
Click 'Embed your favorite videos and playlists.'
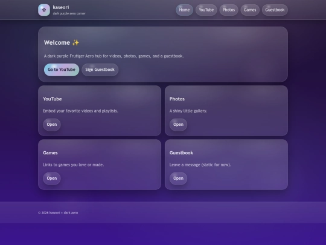point(80,111)
